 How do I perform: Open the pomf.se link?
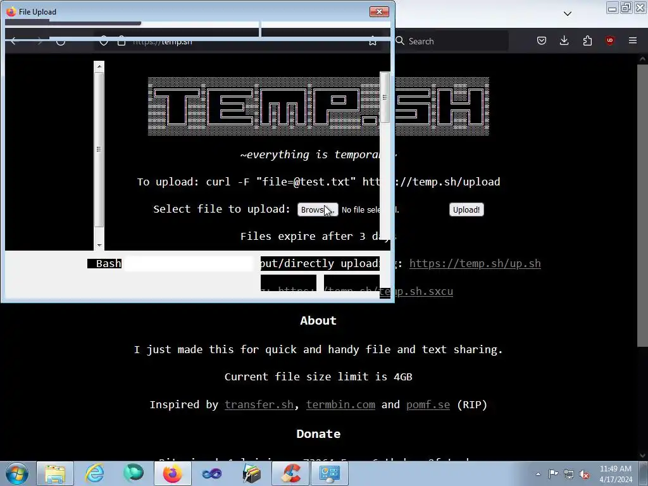tap(428, 404)
